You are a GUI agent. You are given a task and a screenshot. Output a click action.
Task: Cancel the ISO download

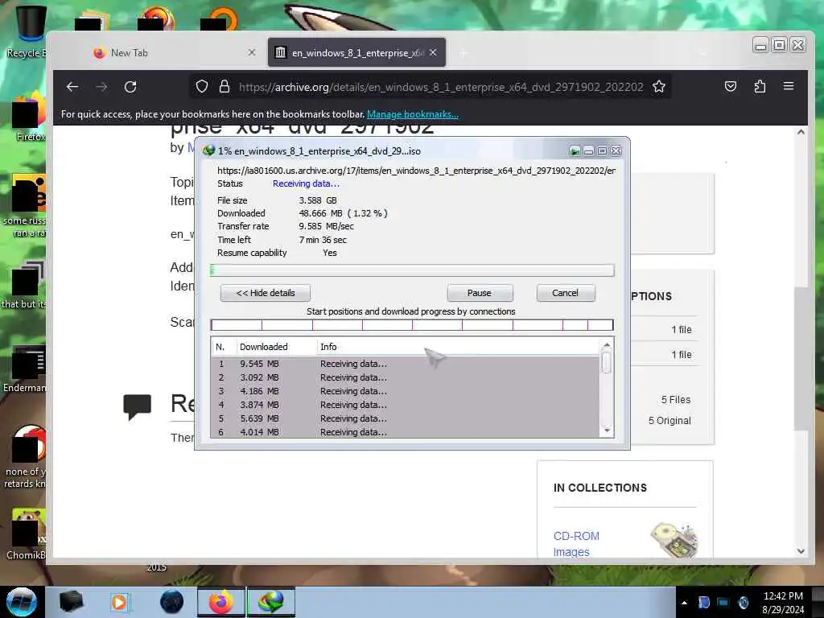pos(566,293)
